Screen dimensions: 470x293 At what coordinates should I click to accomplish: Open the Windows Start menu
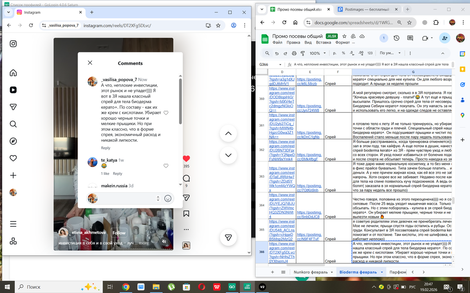click(x=7, y=287)
